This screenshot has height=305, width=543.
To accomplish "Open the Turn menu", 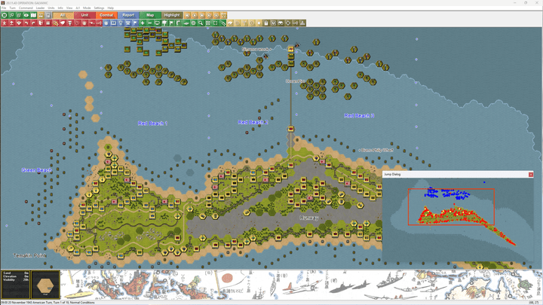I will [x=13, y=8].
